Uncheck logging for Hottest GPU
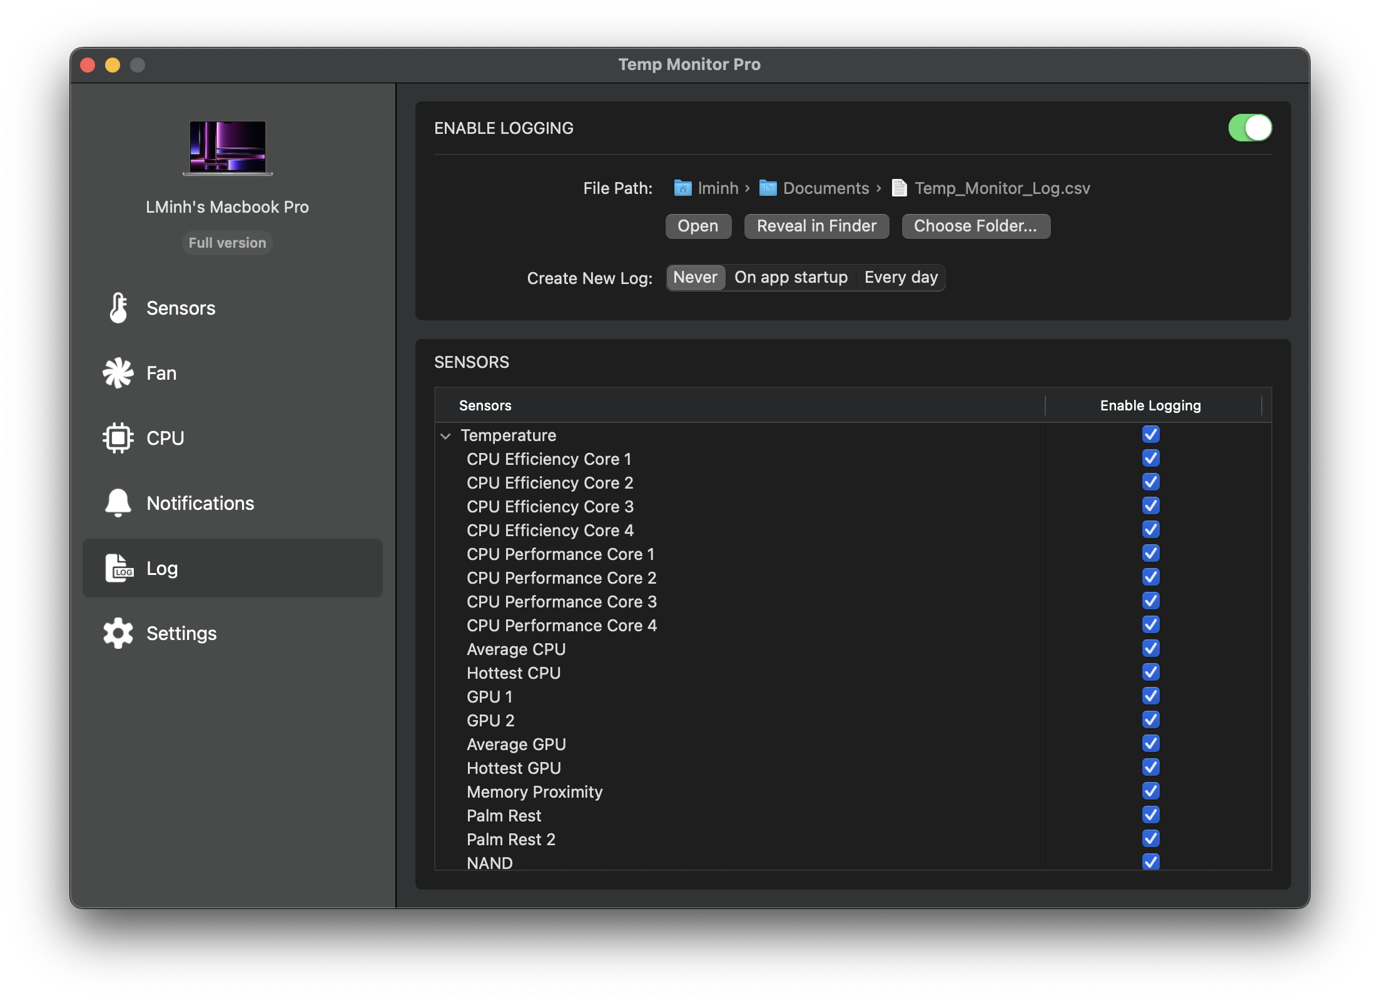Viewport: 1380px width, 1001px height. [x=1150, y=767]
